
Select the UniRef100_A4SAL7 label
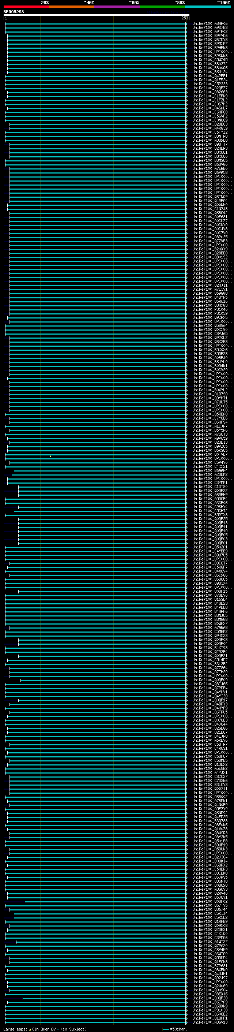(210, 108)
